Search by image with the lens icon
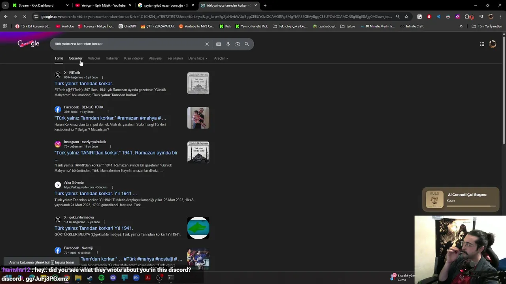 (238, 44)
